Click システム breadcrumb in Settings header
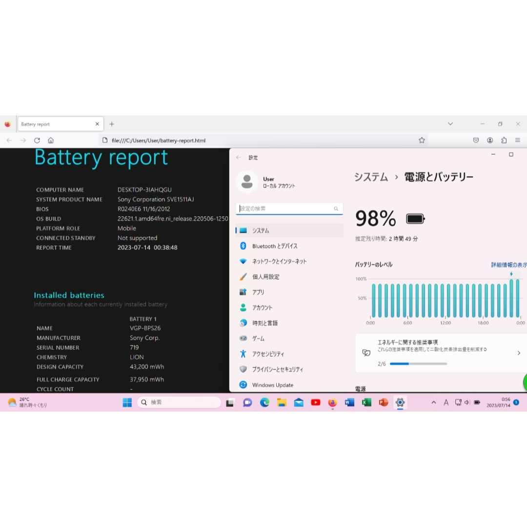The height and width of the screenshot is (527, 527). pos(371,177)
